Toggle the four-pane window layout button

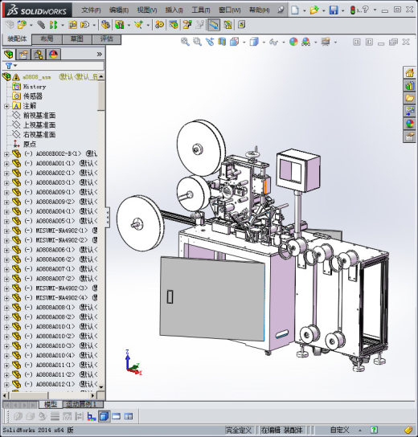[129, 417]
